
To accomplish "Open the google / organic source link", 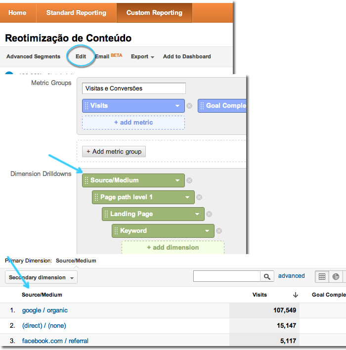I will tap(45, 310).
